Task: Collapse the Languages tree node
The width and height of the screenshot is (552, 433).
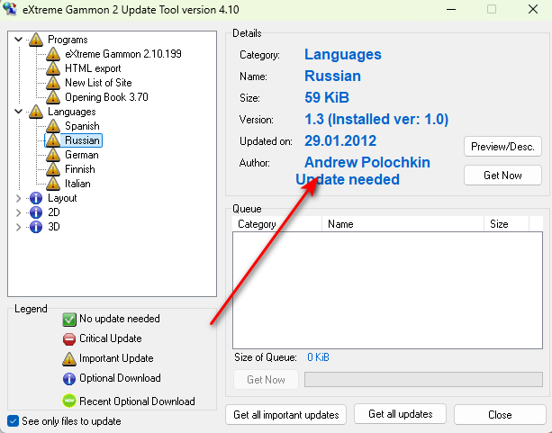Action: pos(18,112)
